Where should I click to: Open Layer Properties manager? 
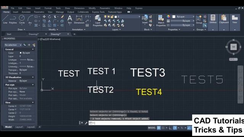pos(98,21)
